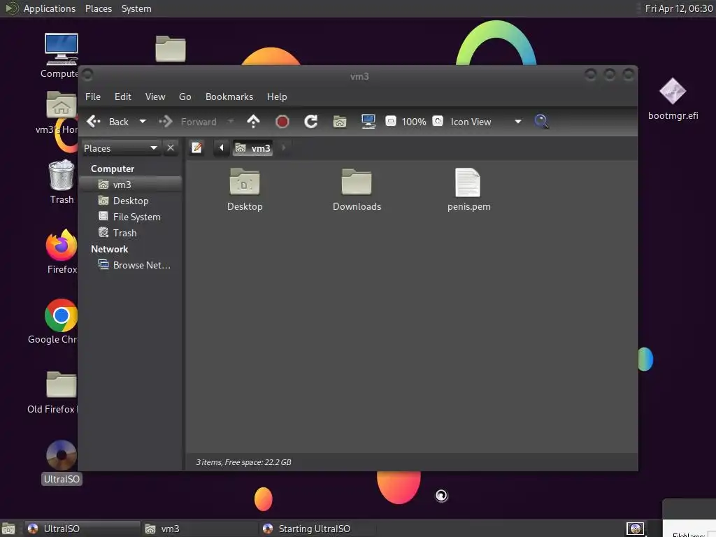This screenshot has width=716, height=537.
Task: Open the Forward history dropdown arrow
Action: pyautogui.click(x=231, y=122)
